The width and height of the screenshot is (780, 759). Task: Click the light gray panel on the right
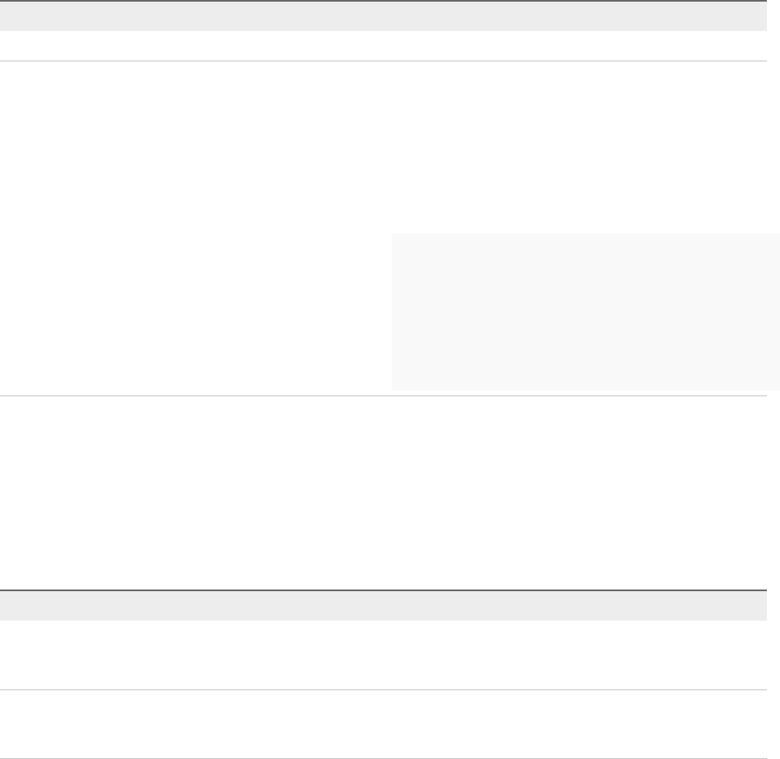[x=586, y=312]
